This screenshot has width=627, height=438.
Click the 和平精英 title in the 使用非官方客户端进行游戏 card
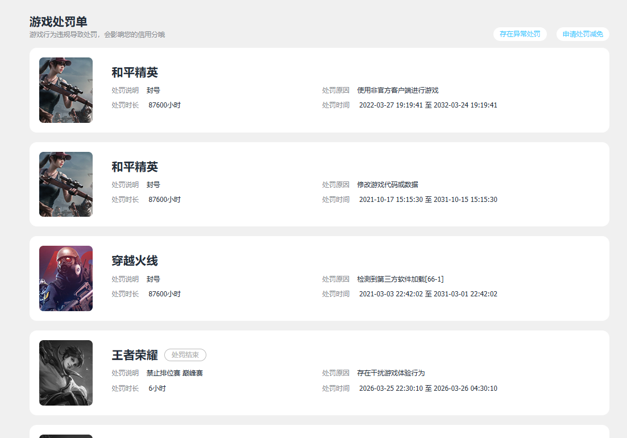[x=135, y=72]
